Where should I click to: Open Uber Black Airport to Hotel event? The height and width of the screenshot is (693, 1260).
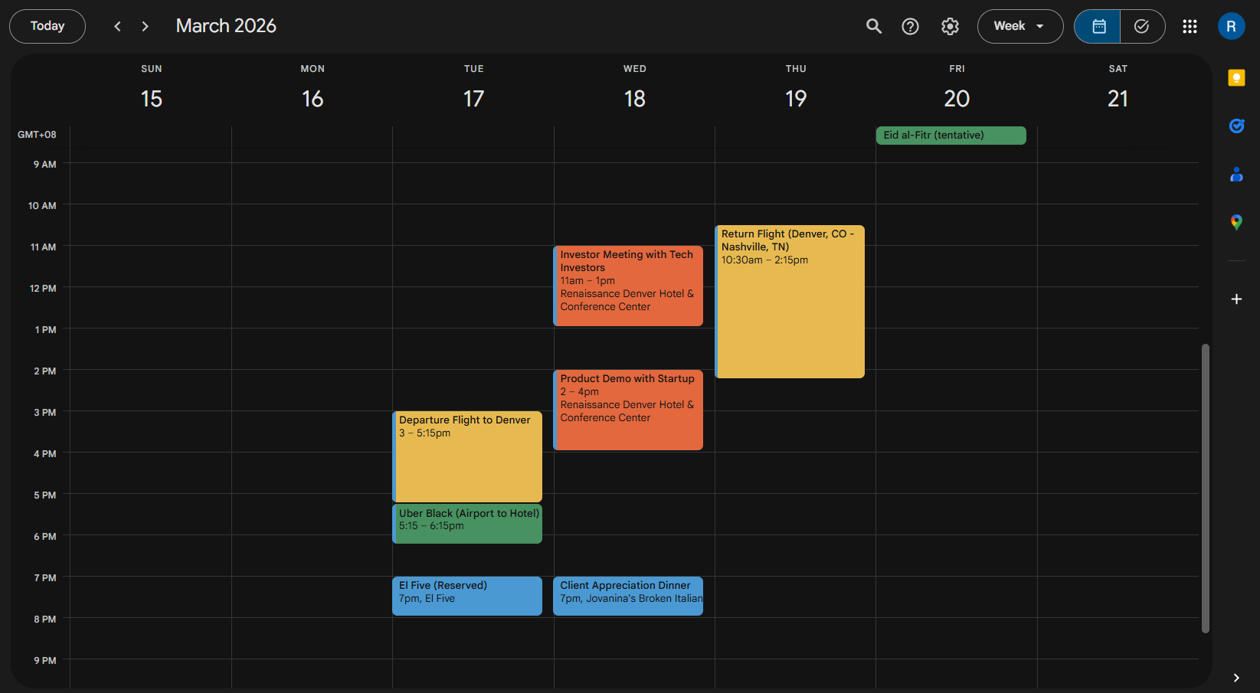[x=467, y=524]
